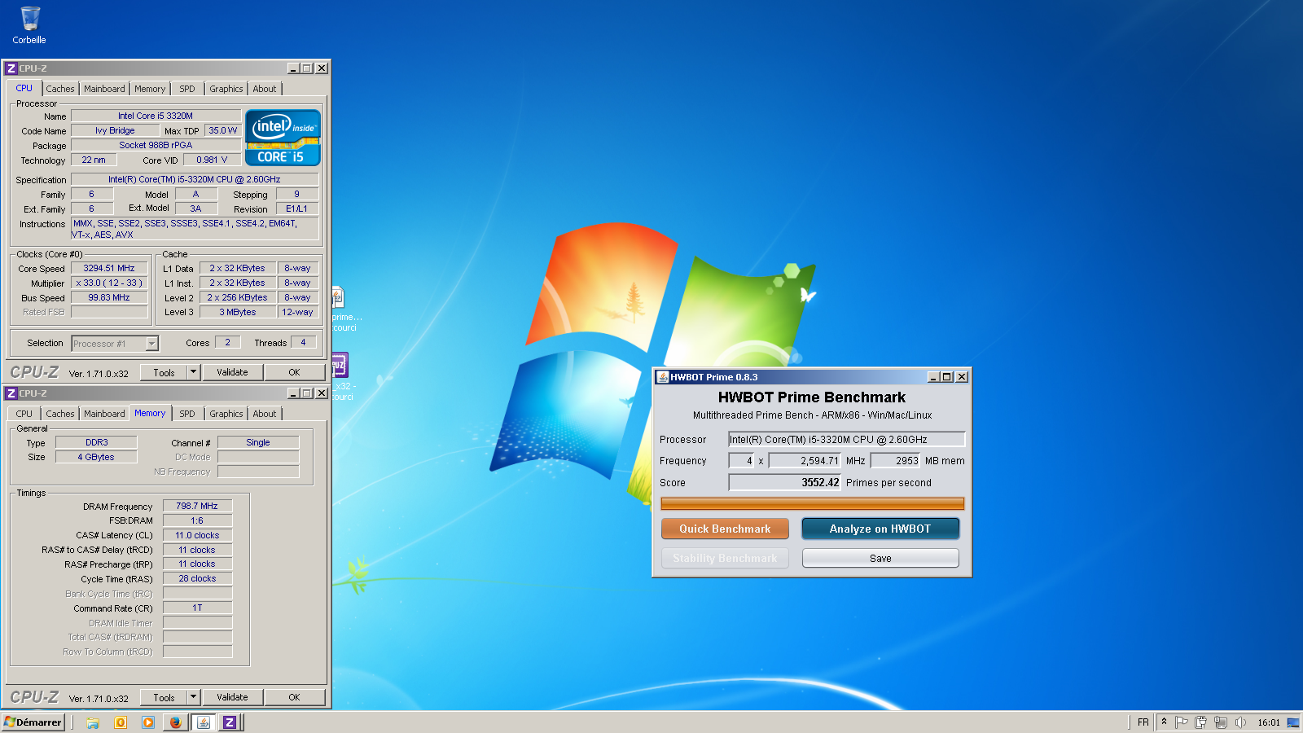The width and height of the screenshot is (1303, 733).
Task: Click Validate in the upper CPU-Z window
Action: tap(232, 372)
